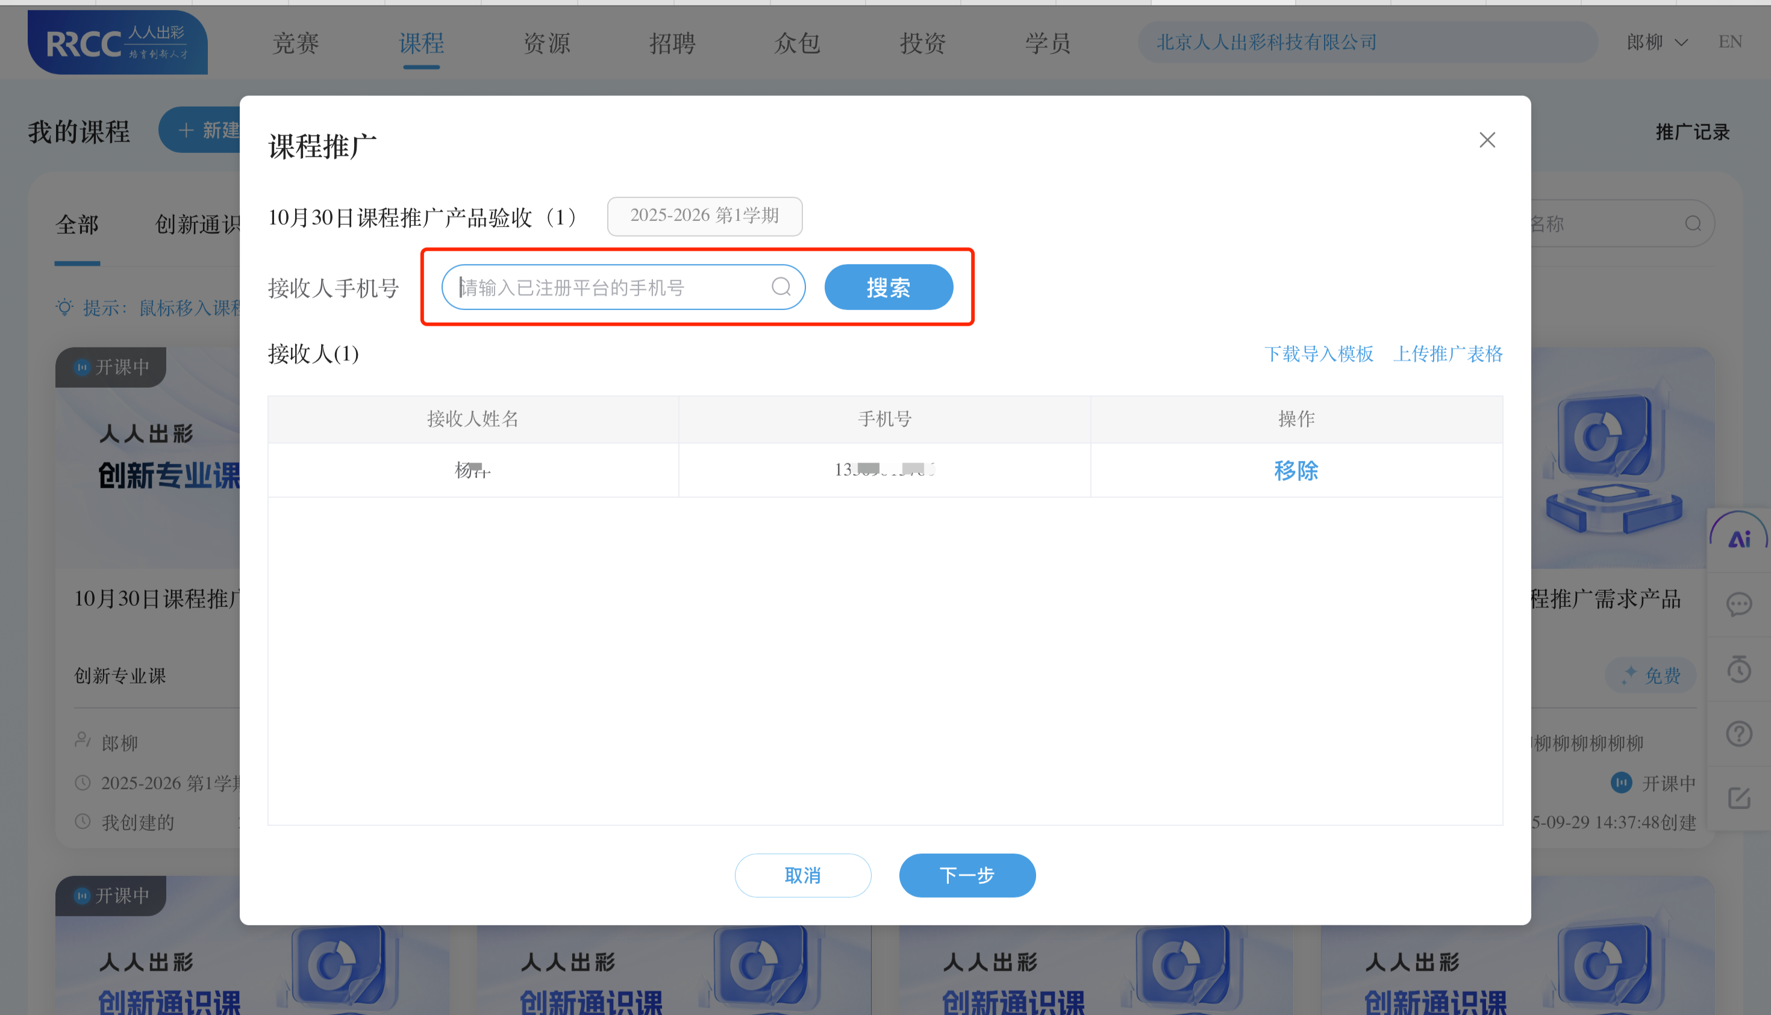Viewport: 1771px width, 1015px height.
Task: Select the timer icon in the sidebar
Action: point(1740,669)
